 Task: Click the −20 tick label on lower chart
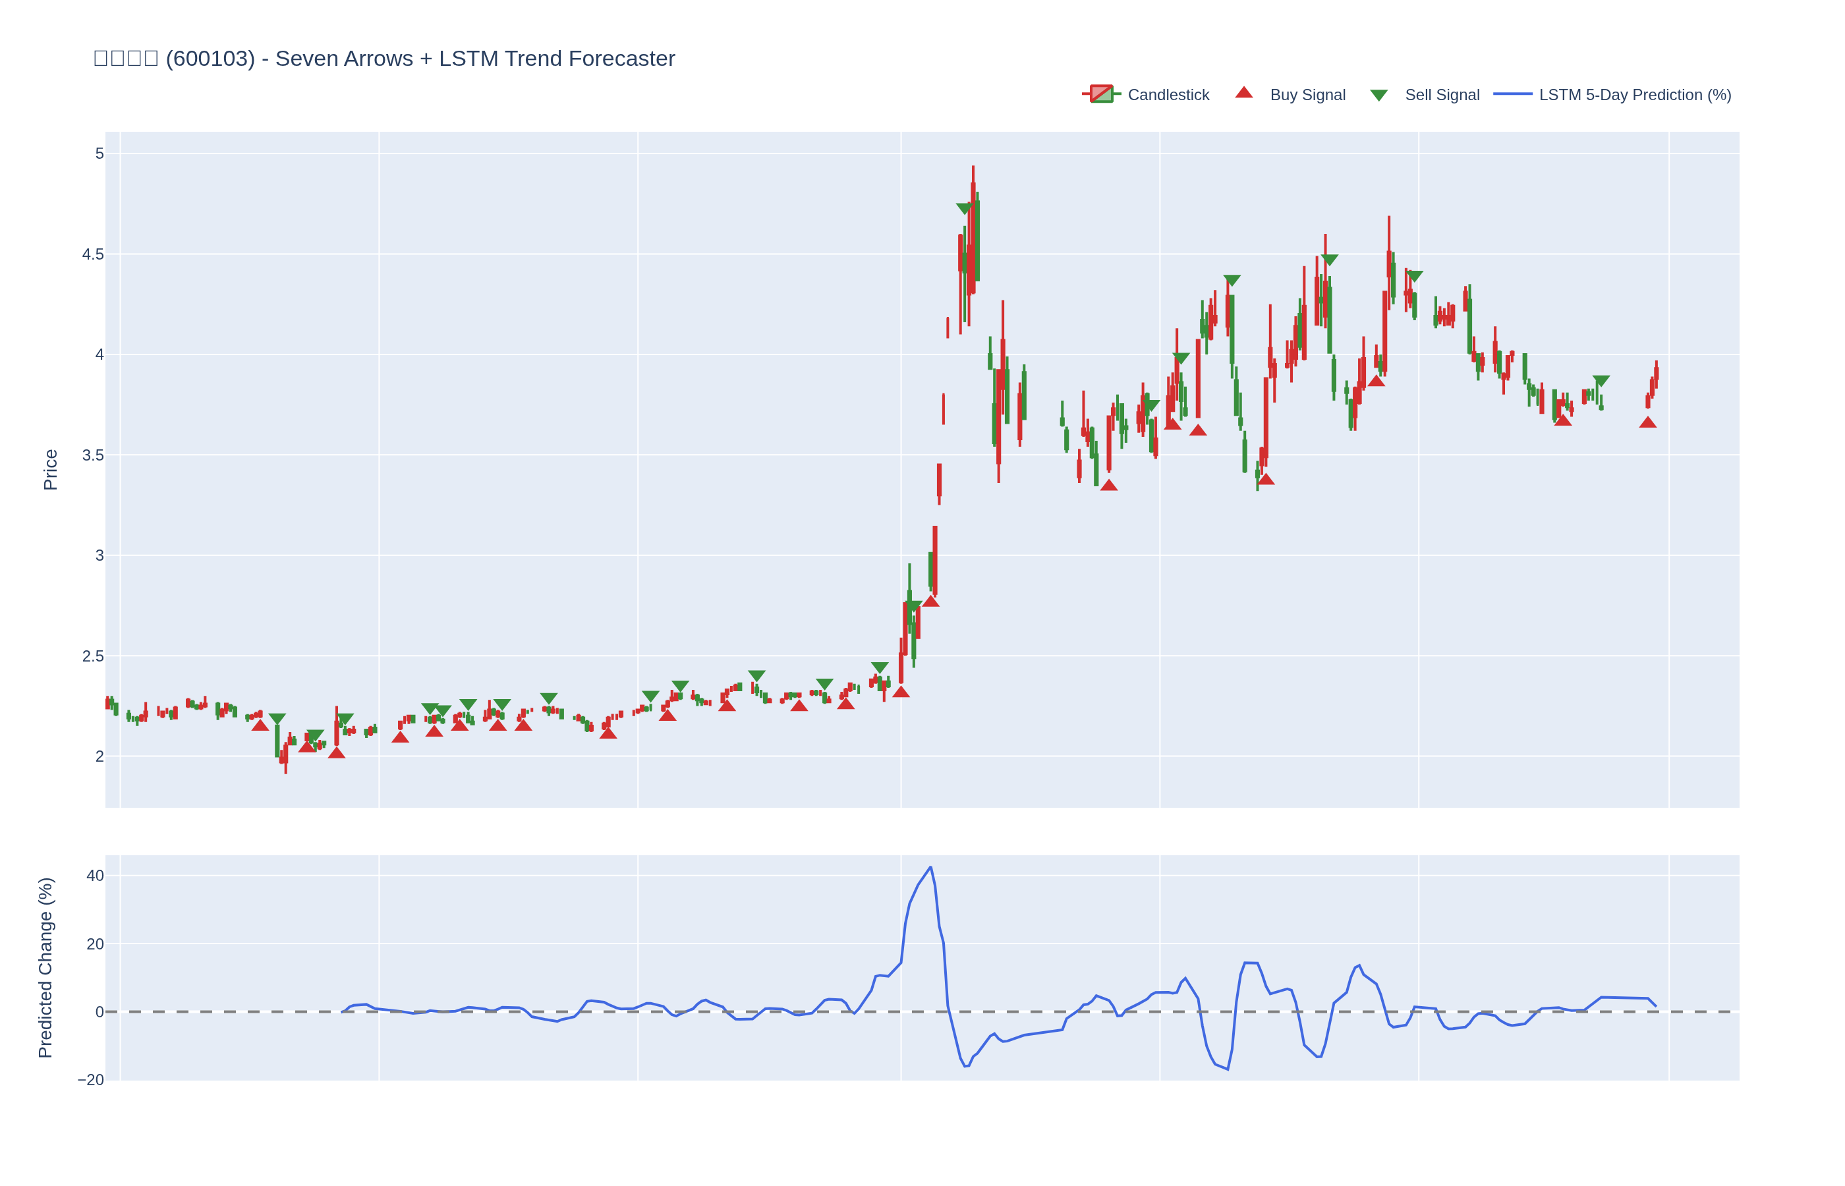[90, 1080]
